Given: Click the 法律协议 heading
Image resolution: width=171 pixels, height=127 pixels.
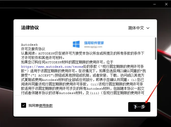Looking at the screenshot, I should pos(30,28).
